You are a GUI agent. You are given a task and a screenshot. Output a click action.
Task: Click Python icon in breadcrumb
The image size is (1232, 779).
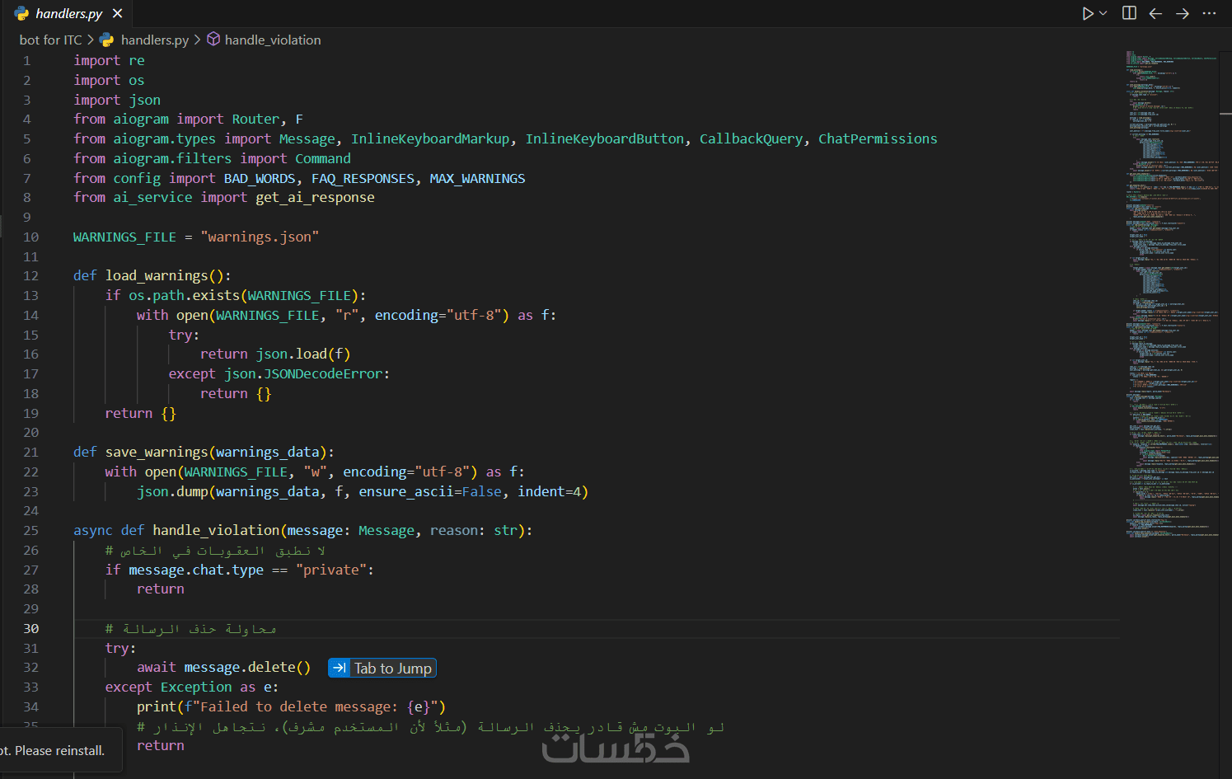pos(107,40)
